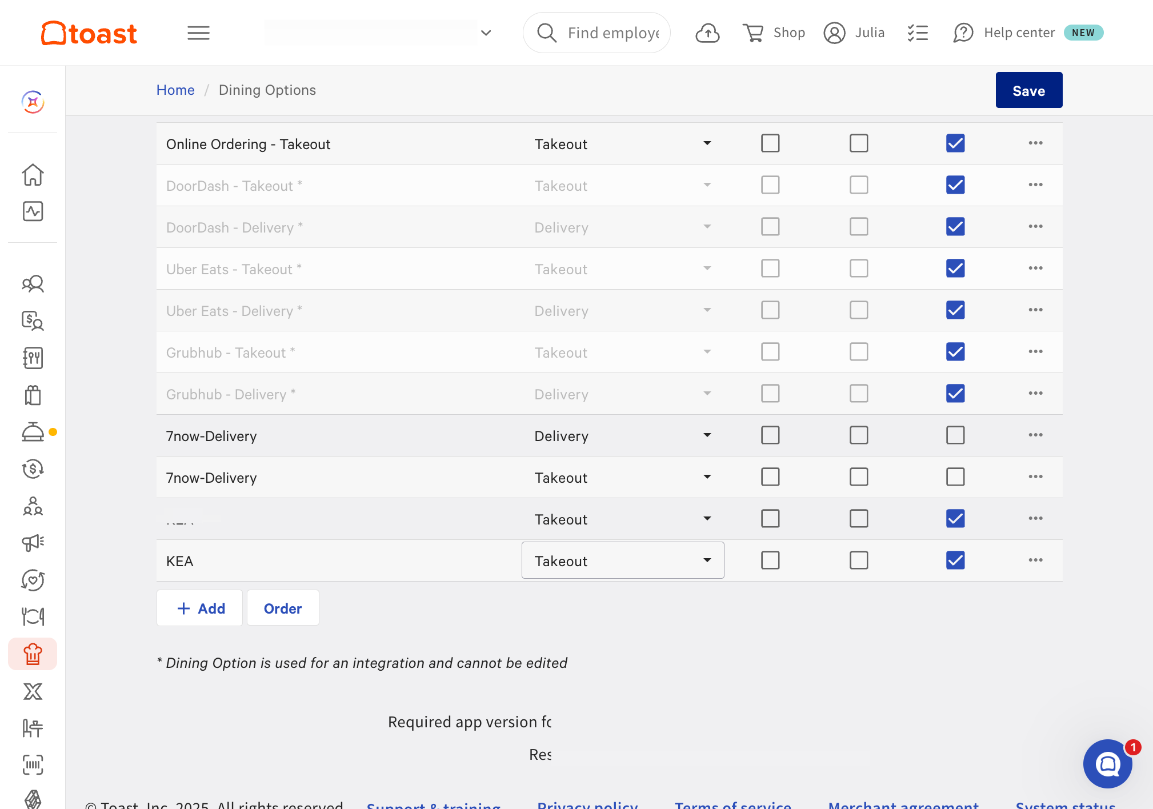This screenshot has width=1153, height=809.
Task: Save the dining options changes
Action: coord(1028,90)
